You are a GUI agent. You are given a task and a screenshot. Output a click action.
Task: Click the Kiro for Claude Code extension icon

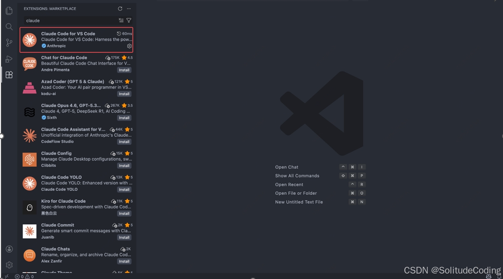click(29, 207)
